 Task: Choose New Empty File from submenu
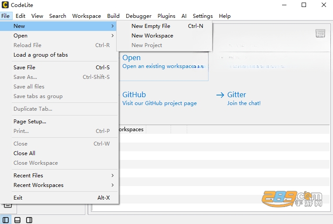tap(165, 26)
